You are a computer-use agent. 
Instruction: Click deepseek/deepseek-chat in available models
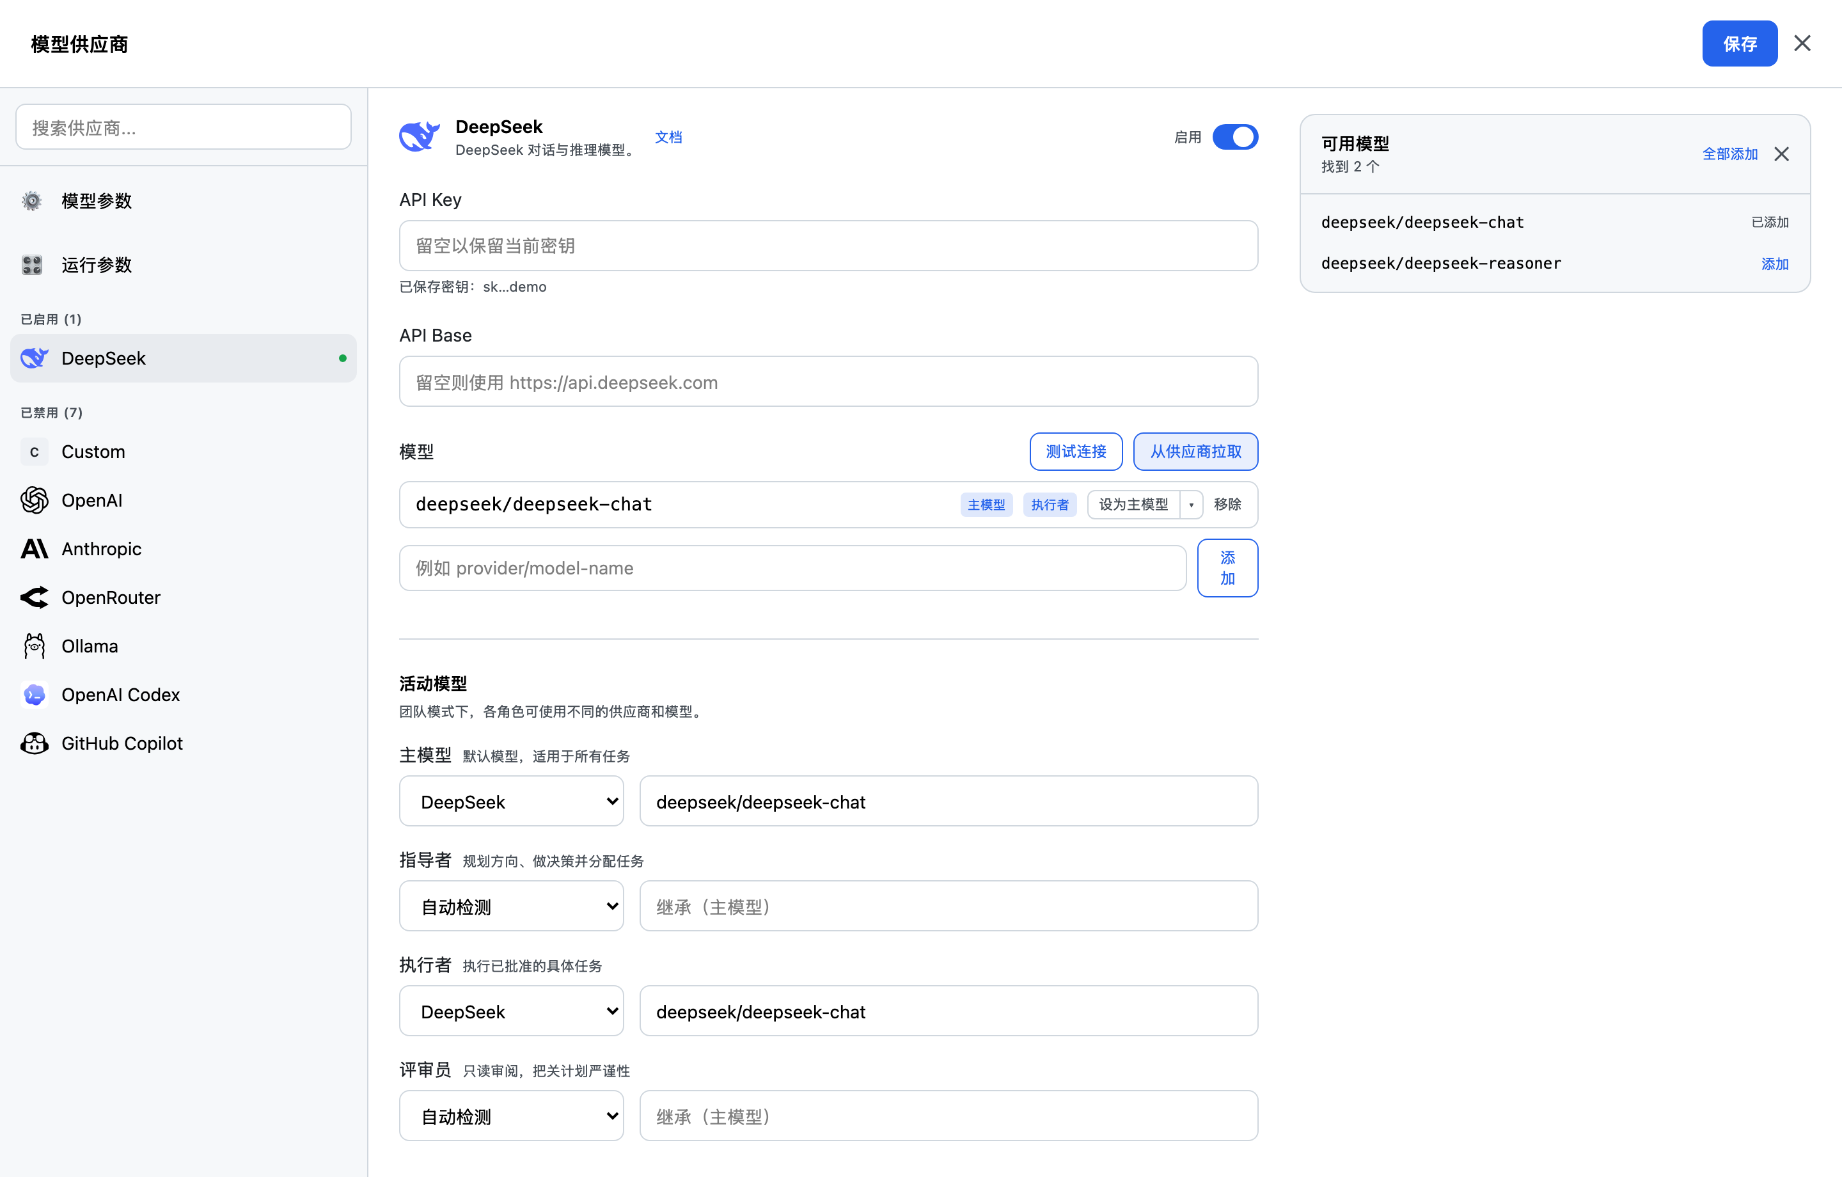point(1422,223)
